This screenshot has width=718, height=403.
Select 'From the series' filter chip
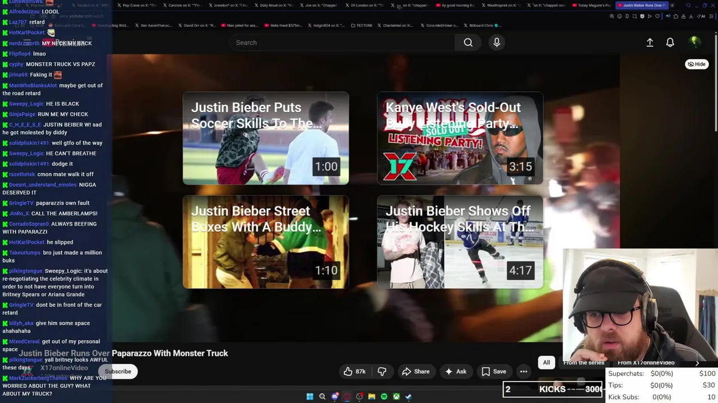click(x=583, y=363)
